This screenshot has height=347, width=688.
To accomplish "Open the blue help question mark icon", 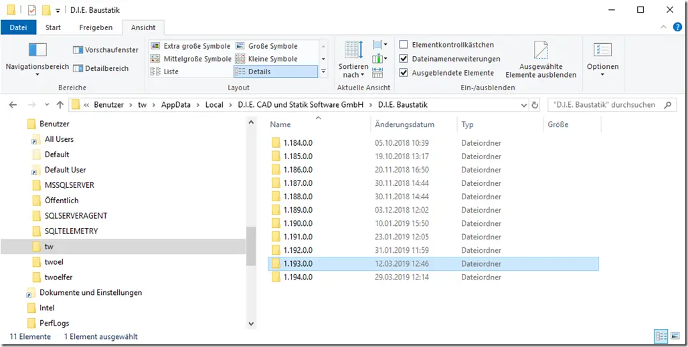I will point(677,27).
